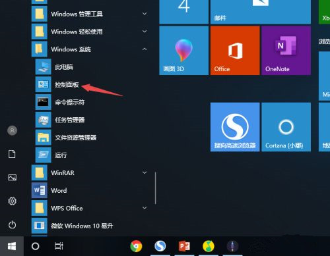Open the Cortana (小娜) tile
This screenshot has width=330, height=256.
(x=286, y=127)
